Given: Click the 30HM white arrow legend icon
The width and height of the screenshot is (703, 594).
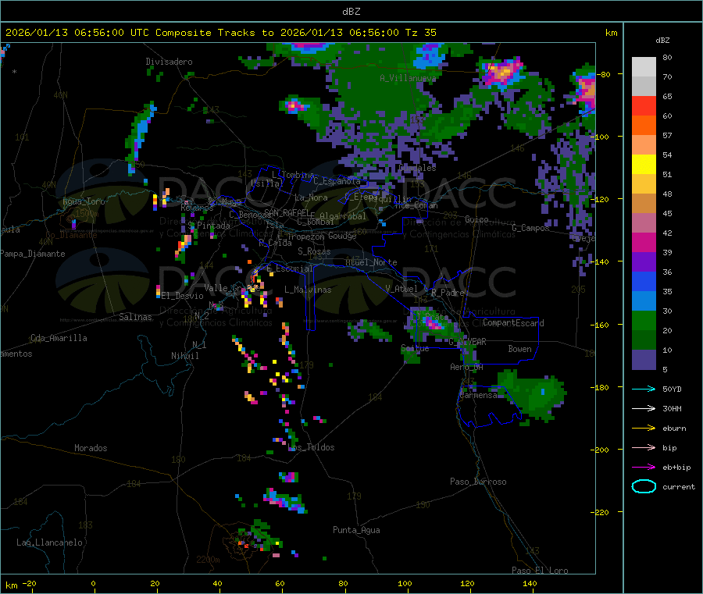Looking at the screenshot, I should tap(644, 408).
